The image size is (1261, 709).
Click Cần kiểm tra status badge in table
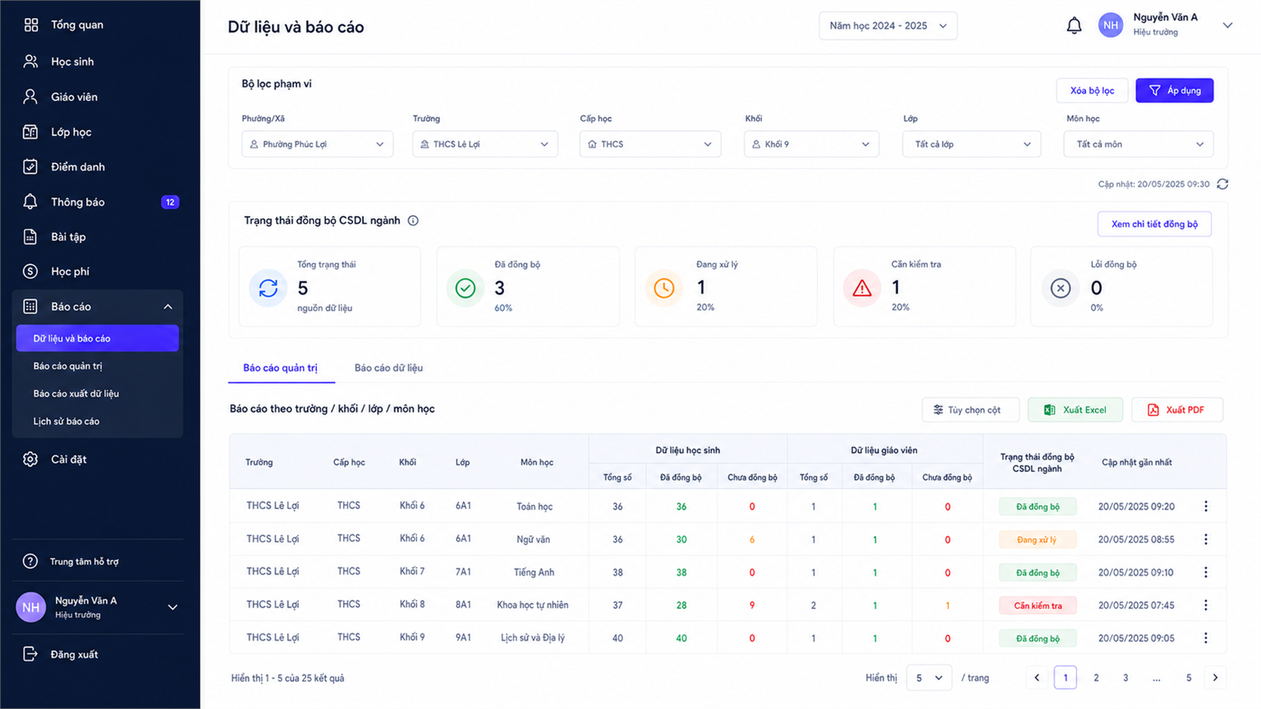click(1037, 606)
